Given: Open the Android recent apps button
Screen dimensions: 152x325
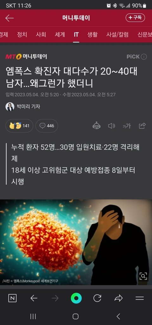Looking at the screenshot, I should point(33,316).
